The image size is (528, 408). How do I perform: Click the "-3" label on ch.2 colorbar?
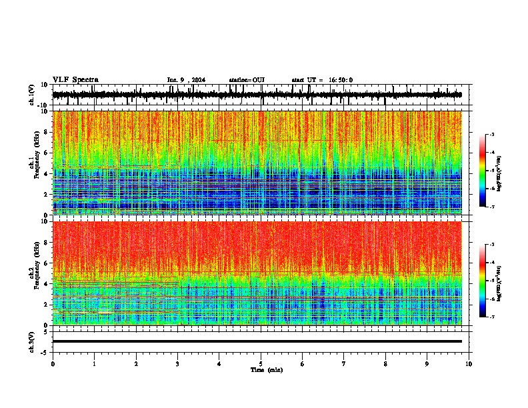[491, 245]
